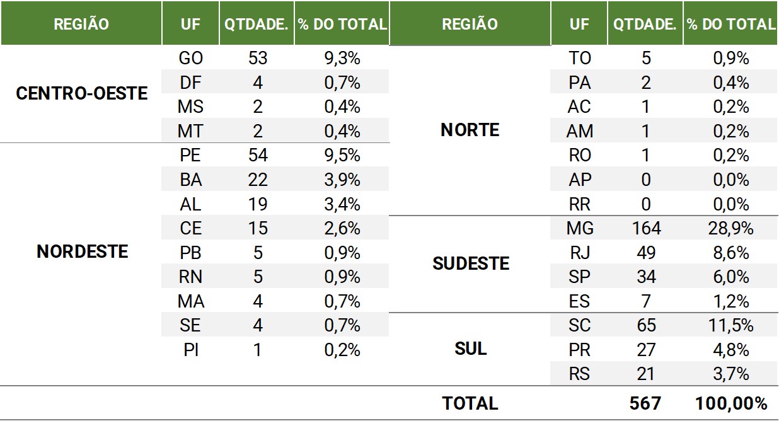Click the GO state cell
The height and width of the screenshot is (421, 779).
[x=191, y=59]
